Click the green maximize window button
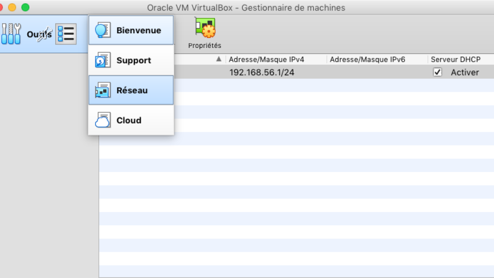The width and height of the screenshot is (494, 278). pyautogui.click(x=25, y=7)
